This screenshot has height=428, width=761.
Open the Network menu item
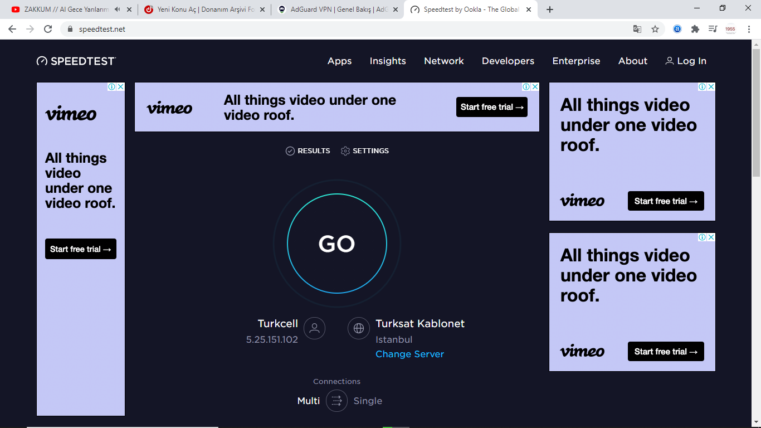coord(444,61)
